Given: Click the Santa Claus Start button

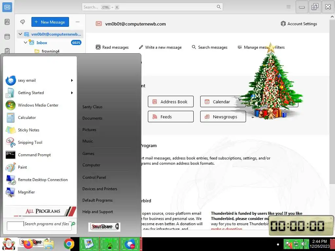Looking at the screenshot, I should point(8,244).
